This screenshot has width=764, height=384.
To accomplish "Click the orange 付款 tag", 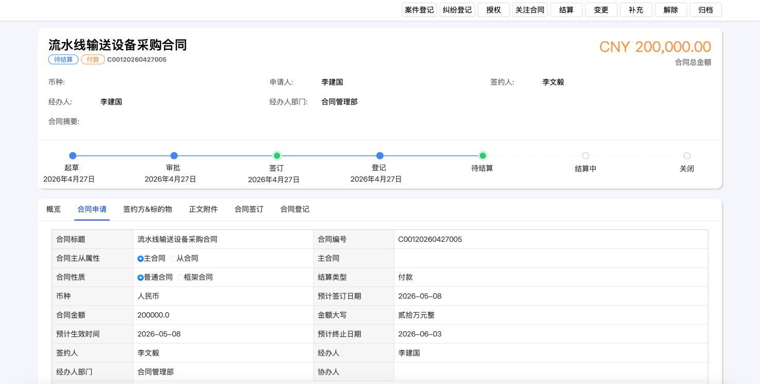I will point(93,60).
